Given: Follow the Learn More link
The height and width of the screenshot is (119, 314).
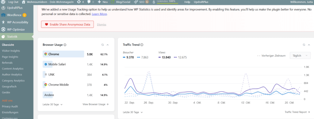Looking at the screenshot, I should 99,14.
